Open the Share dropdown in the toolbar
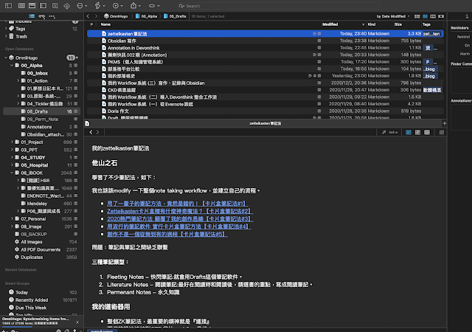The height and width of the screenshot is (332, 472). click(136, 5)
